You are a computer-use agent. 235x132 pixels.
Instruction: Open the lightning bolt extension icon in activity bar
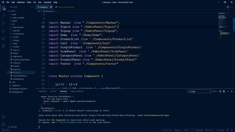coord(3,46)
